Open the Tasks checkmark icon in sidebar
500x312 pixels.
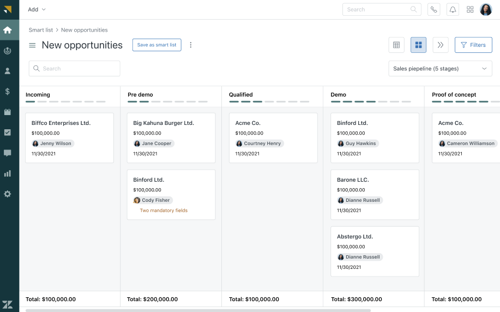pos(8,133)
